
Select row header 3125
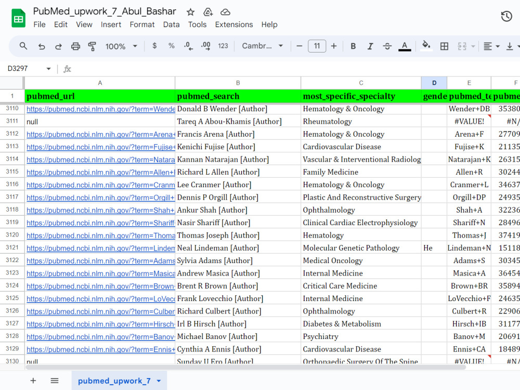pyautogui.click(x=12, y=298)
